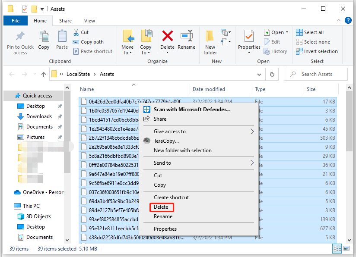The width and height of the screenshot is (356, 257).
Task: Click the Pin to Quick access icon
Action: [20, 36]
